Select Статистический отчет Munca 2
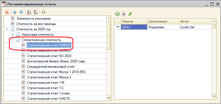221x104 pixels. click(x=49, y=77)
